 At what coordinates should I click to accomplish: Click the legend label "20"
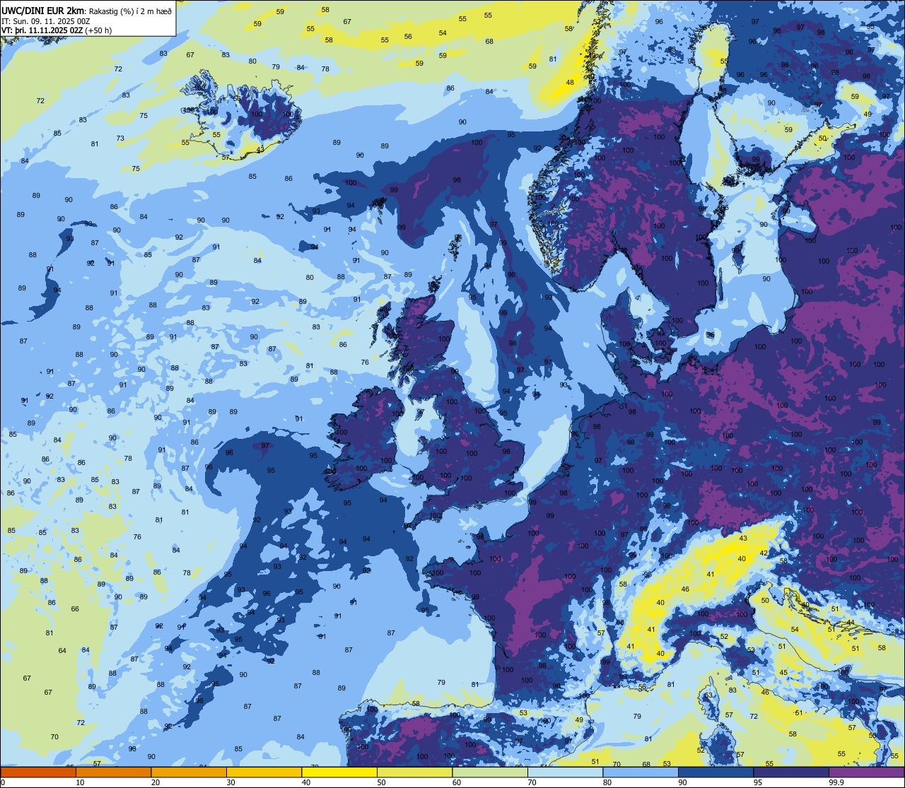point(156,782)
